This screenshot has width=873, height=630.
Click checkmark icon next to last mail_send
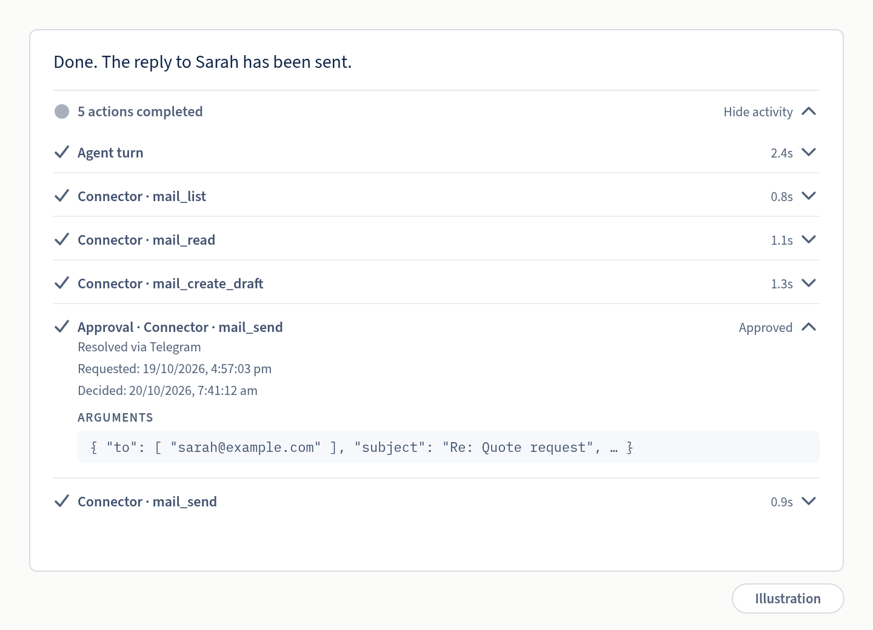pyautogui.click(x=62, y=501)
